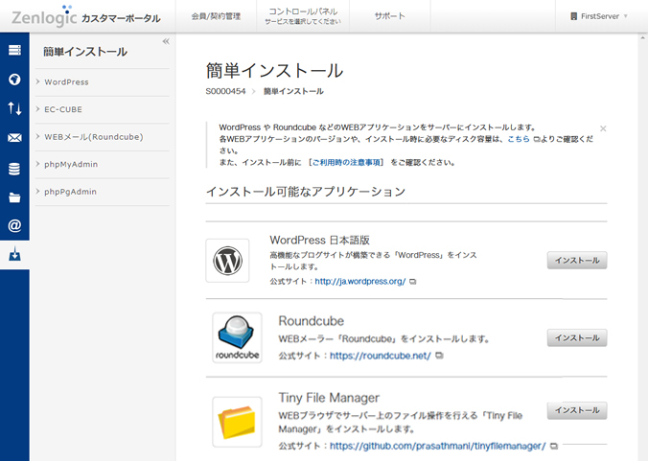
Task: Click the @ symbol sidebar icon
Action: click(x=14, y=226)
